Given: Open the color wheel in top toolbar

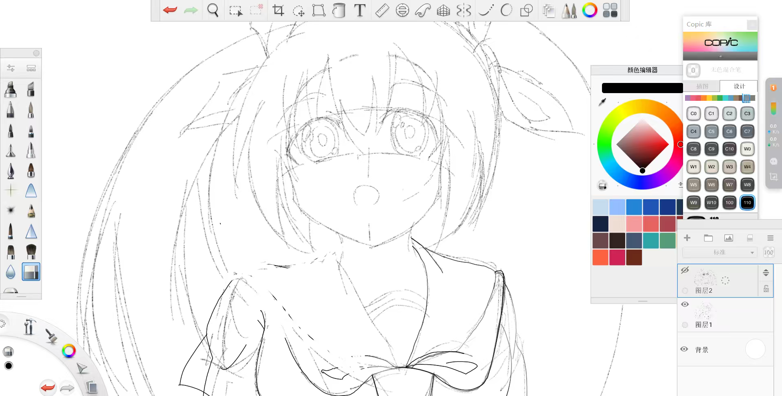Looking at the screenshot, I should pos(589,10).
